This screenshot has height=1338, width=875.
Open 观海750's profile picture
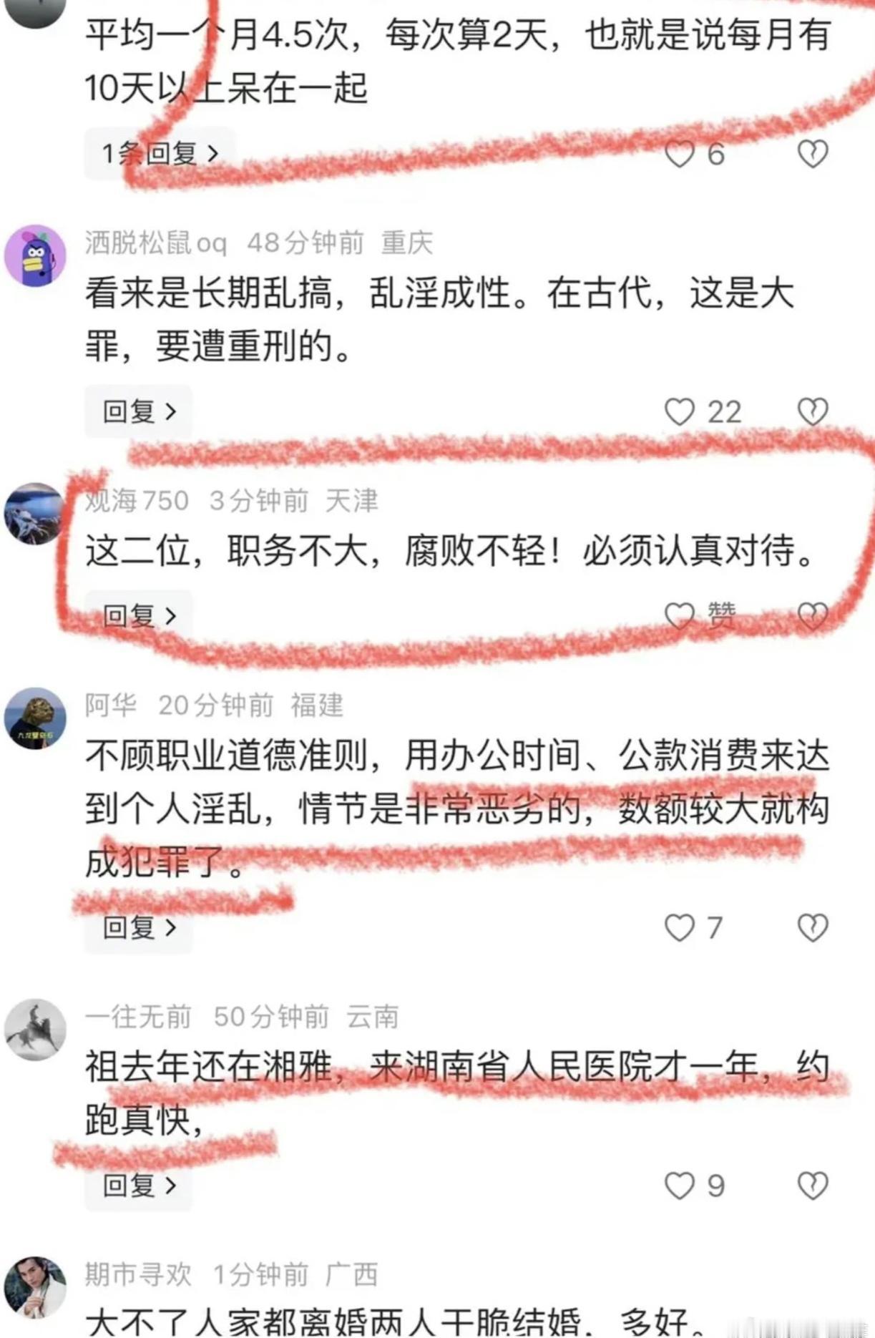tap(35, 514)
